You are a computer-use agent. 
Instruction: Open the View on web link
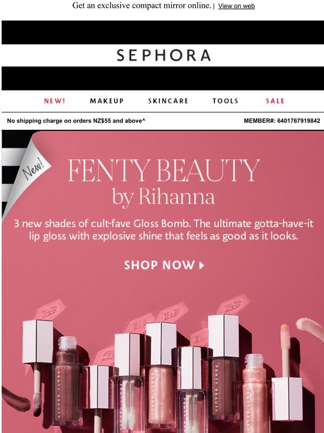236,6
